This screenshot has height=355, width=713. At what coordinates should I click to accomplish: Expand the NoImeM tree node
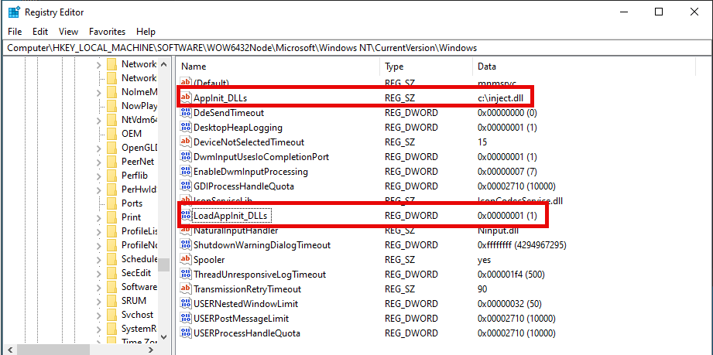coord(98,92)
